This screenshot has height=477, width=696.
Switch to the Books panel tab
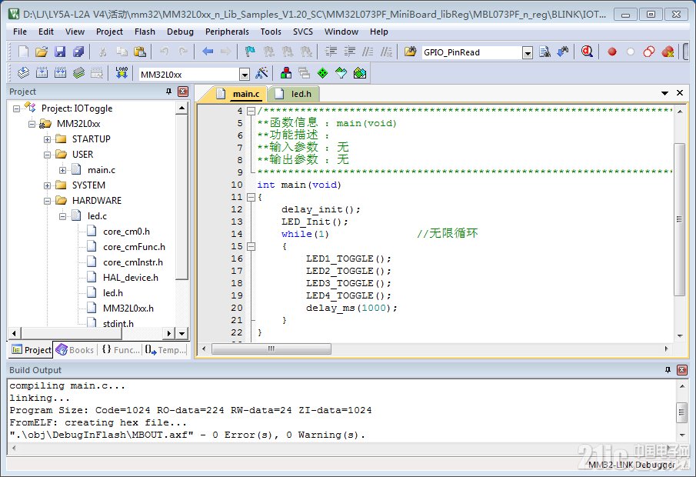tap(75, 350)
